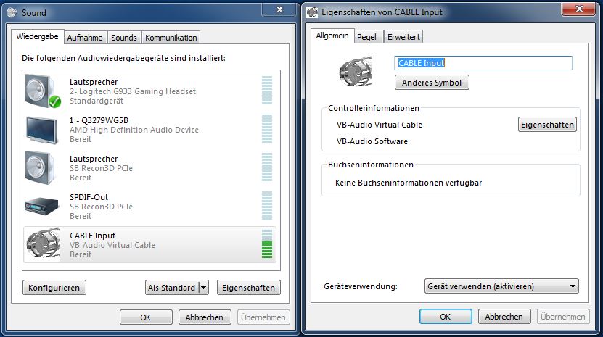Click the Anderes Symbol button
Screen dimensions: 603x337
432,83
